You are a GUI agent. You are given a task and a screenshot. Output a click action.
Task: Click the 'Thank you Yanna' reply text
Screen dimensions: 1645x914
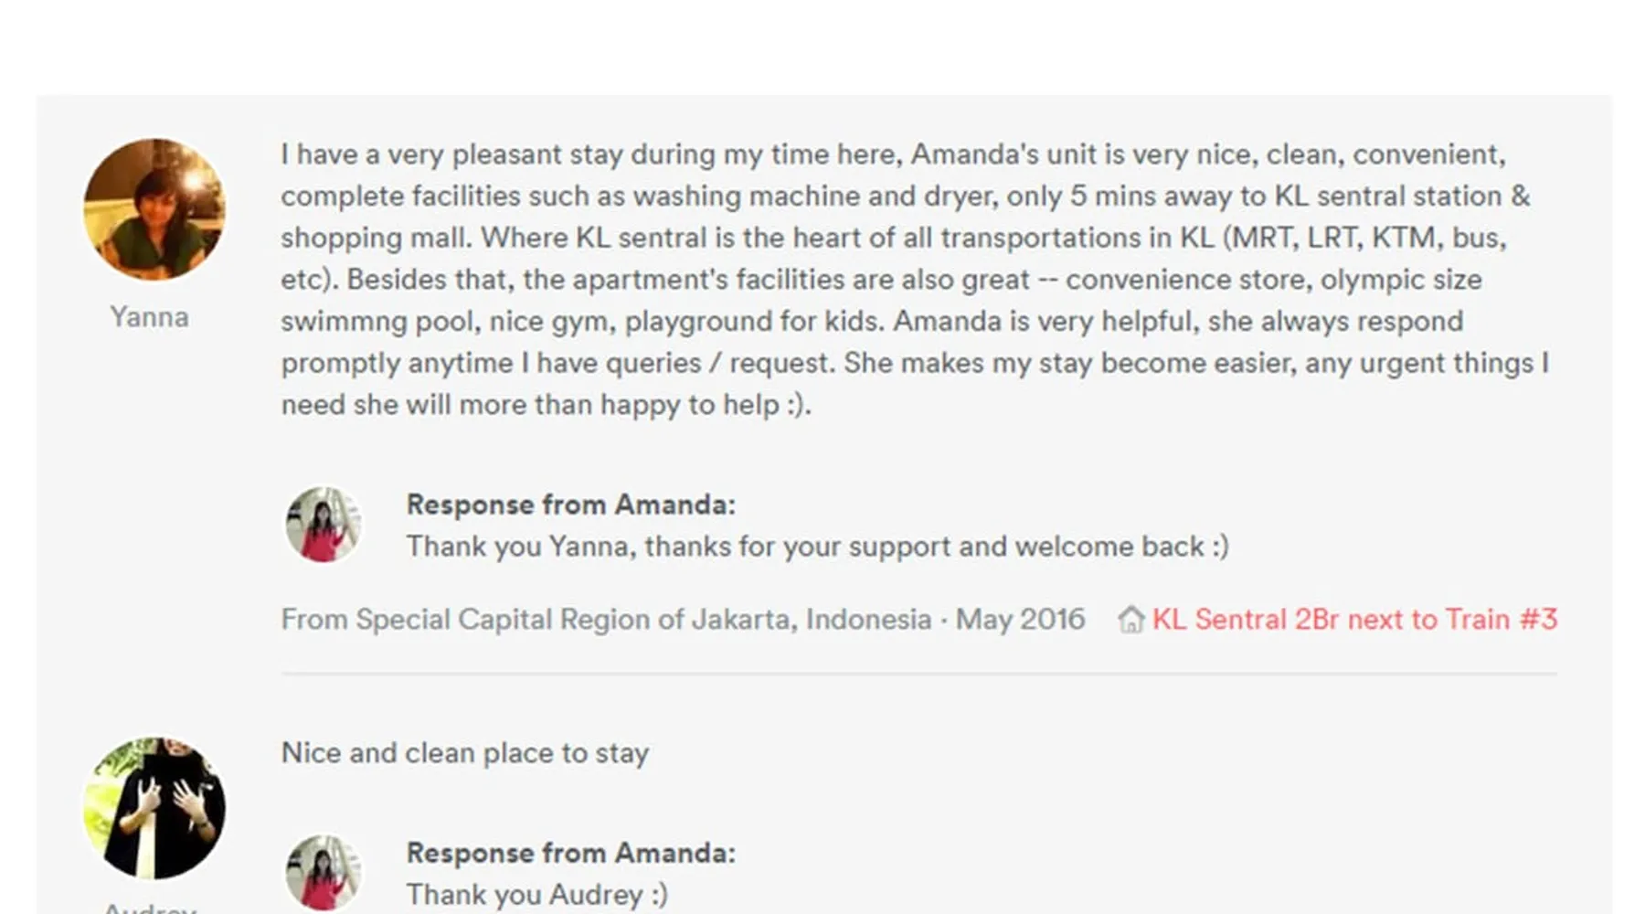pos(818,547)
